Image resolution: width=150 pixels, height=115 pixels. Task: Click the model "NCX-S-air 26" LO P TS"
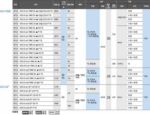point(29,91)
